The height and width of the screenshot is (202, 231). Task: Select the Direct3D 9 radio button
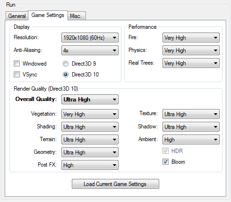tap(66, 64)
